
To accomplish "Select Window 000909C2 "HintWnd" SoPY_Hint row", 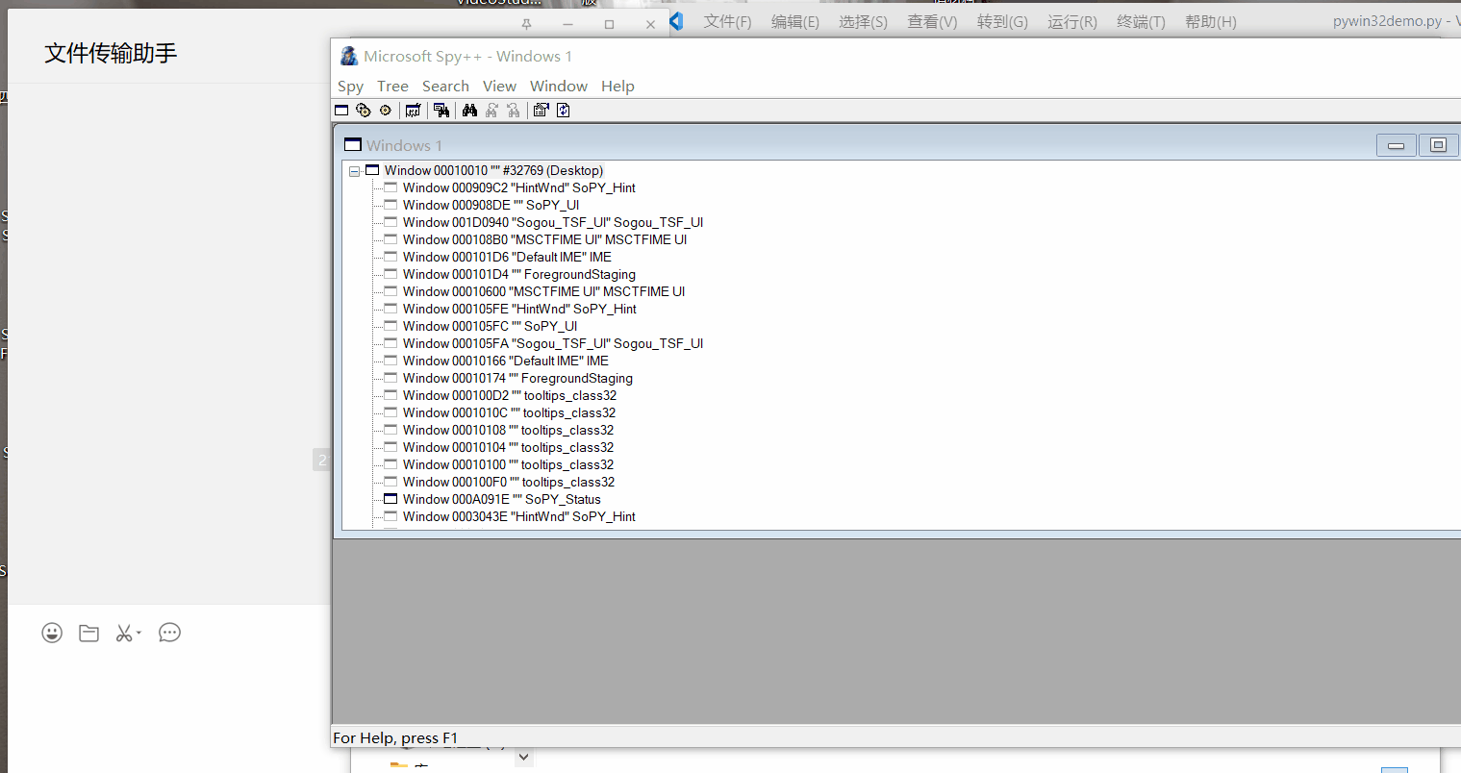I will click(518, 187).
